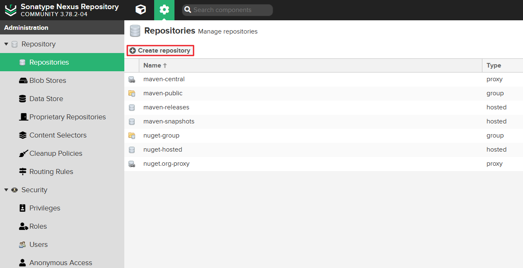Screen dimensions: 523x268
Task: Open Content Selectors
Action: [62, 135]
